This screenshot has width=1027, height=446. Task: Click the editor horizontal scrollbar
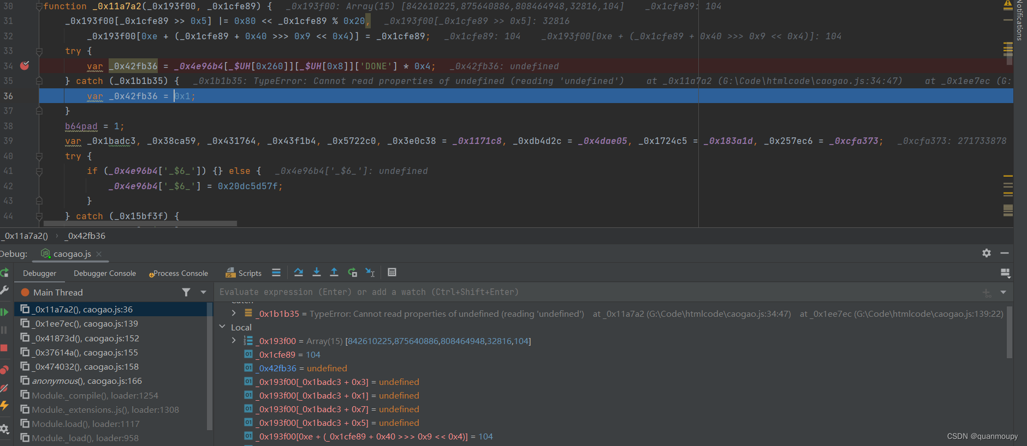pyautogui.click(x=140, y=224)
